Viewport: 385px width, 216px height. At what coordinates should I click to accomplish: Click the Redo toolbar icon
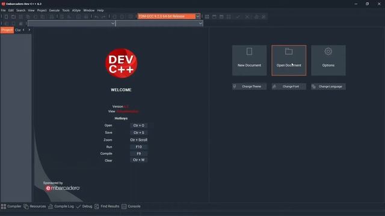click(x=103, y=17)
